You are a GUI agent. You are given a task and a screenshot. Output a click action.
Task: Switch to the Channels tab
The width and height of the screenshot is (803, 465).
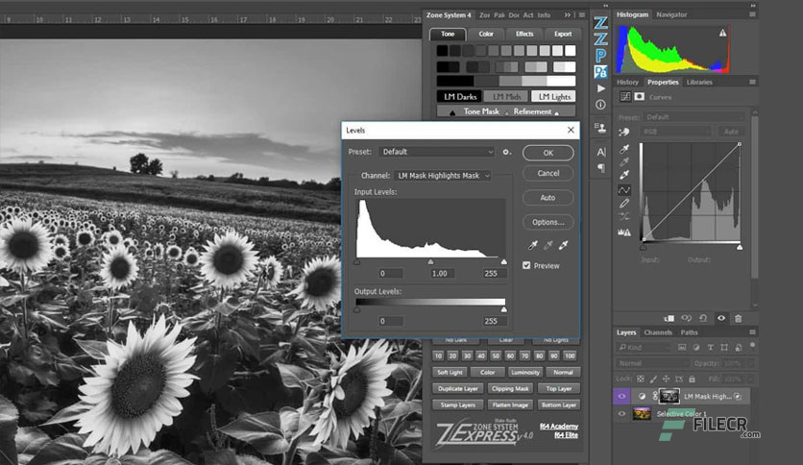pyautogui.click(x=658, y=332)
